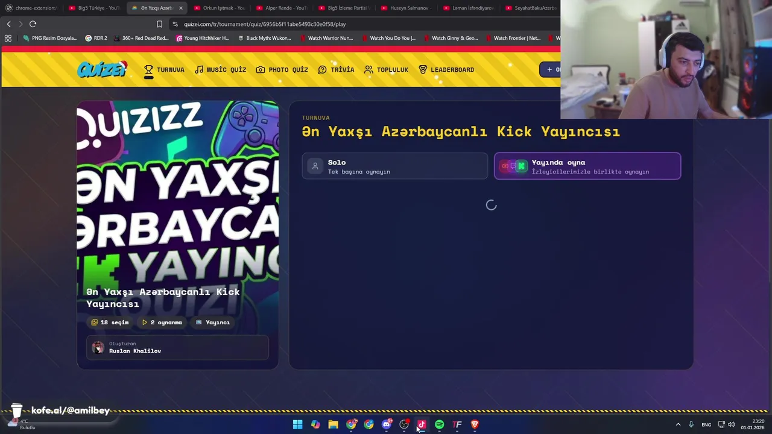Open Copilot from the taskbar

[315, 424]
